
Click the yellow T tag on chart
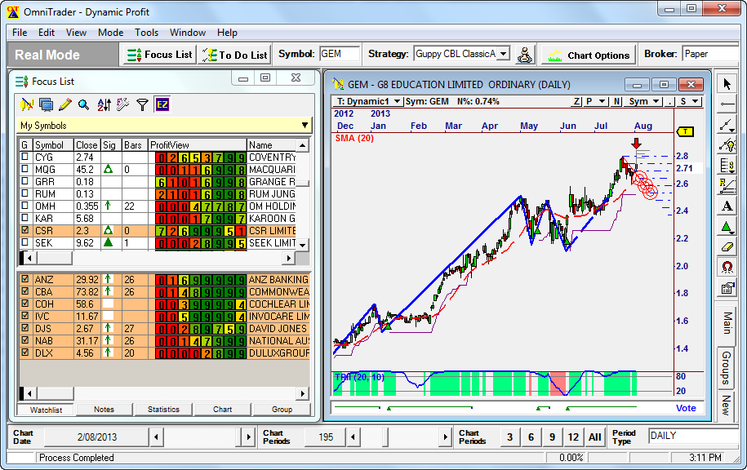685,131
